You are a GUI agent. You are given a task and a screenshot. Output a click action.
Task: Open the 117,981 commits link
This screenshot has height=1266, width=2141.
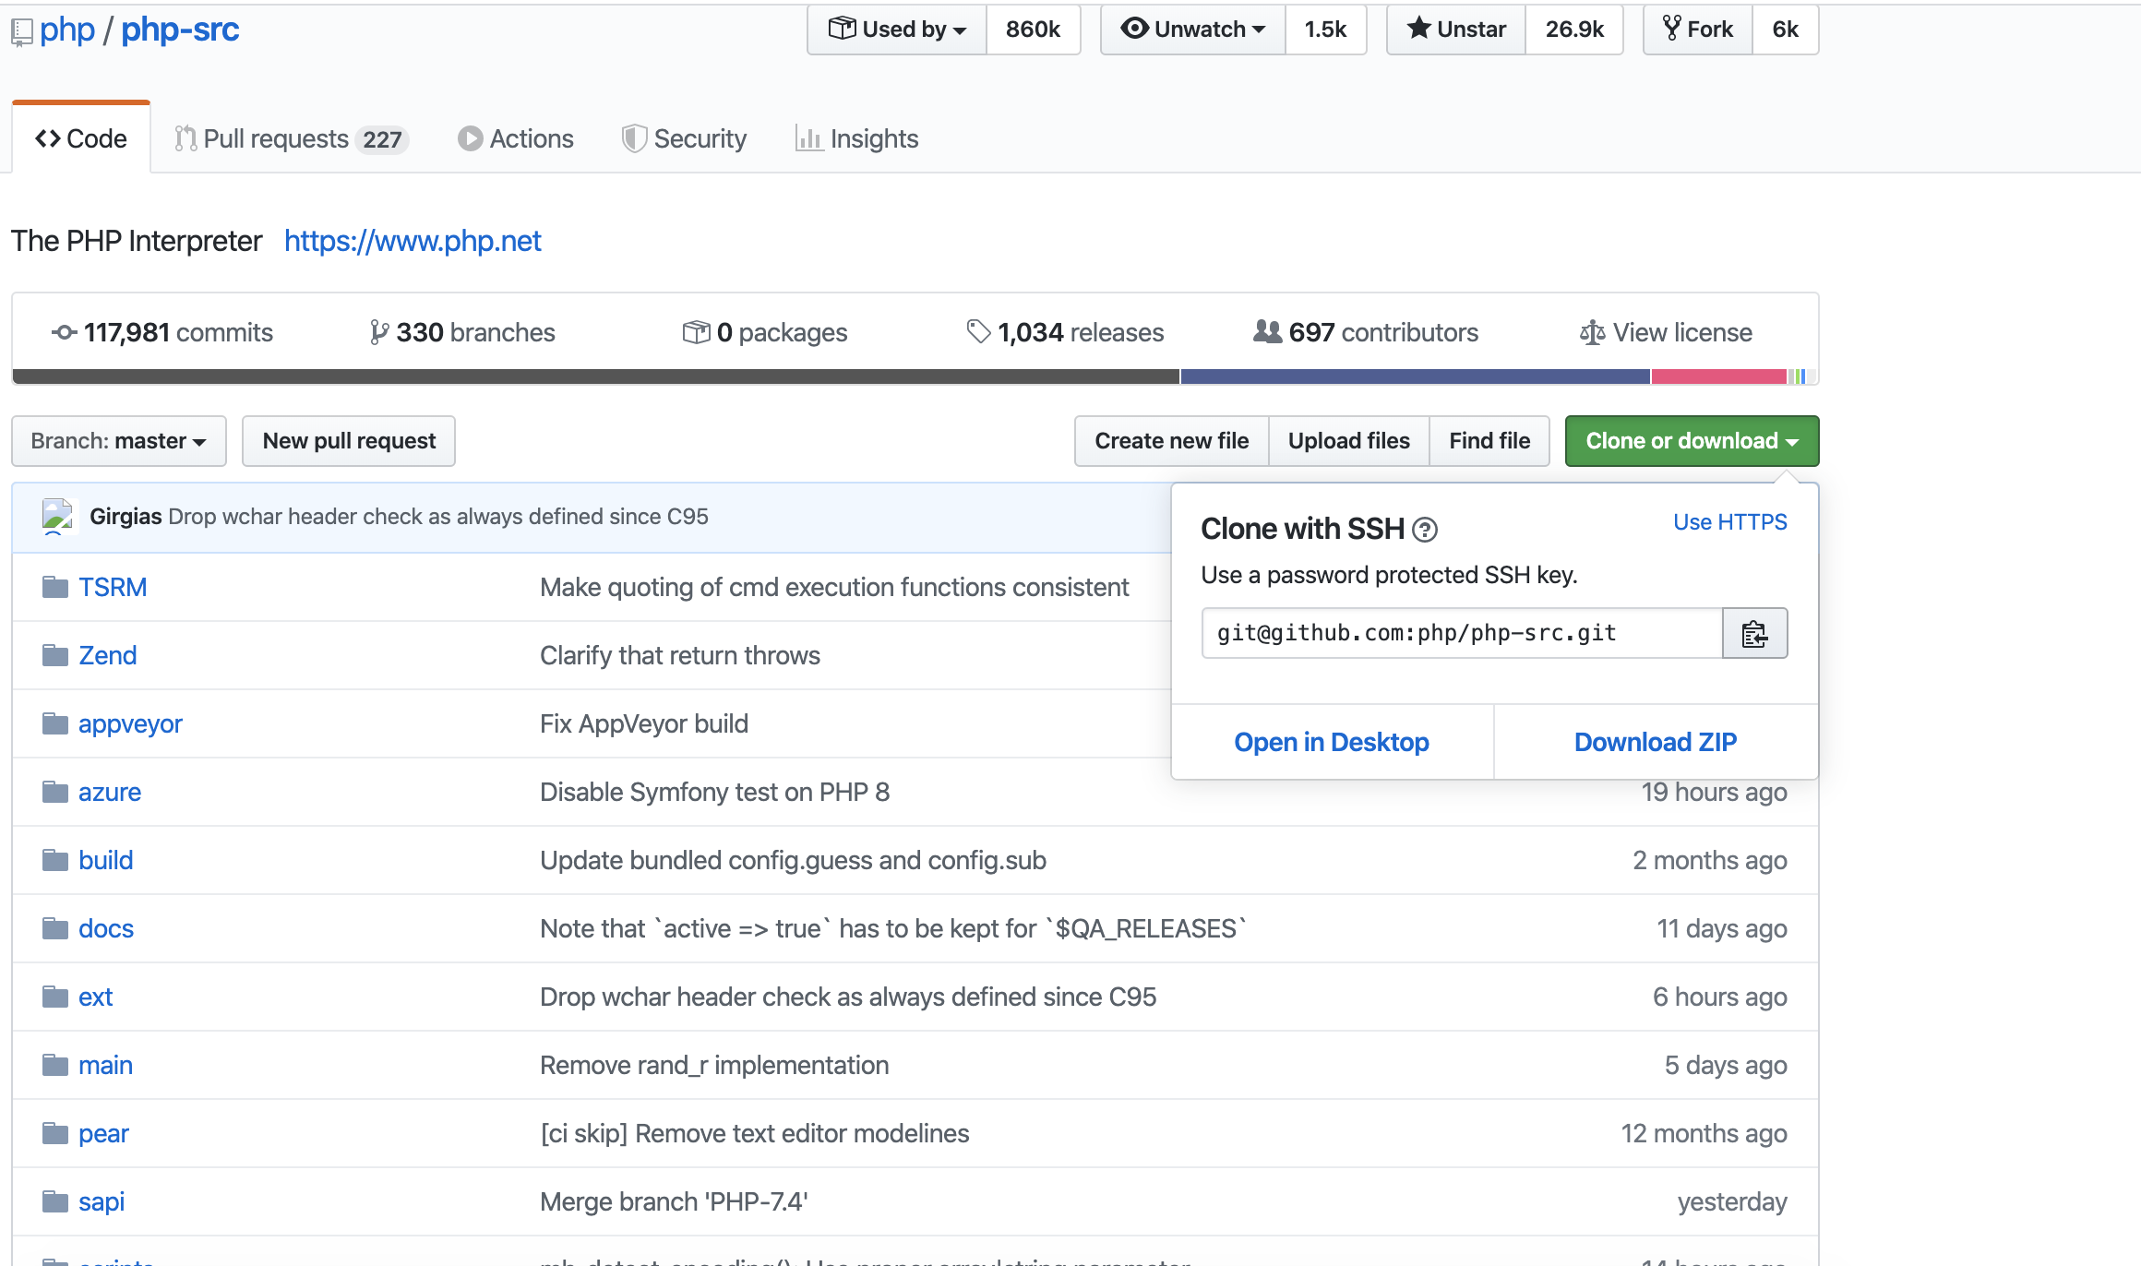click(x=162, y=332)
